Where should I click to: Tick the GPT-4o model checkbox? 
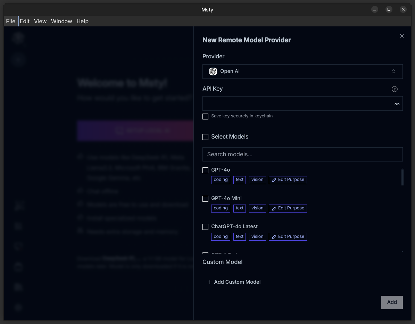click(x=205, y=170)
